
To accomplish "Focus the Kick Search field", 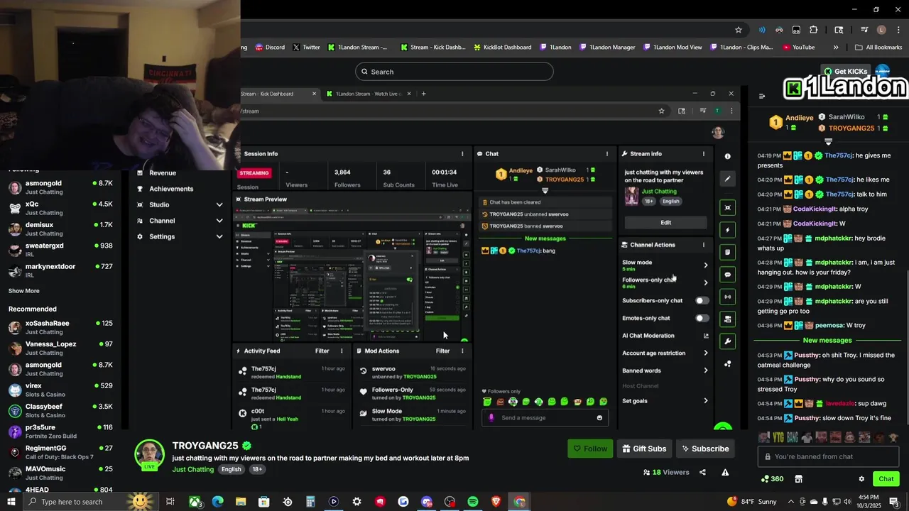I will point(454,72).
